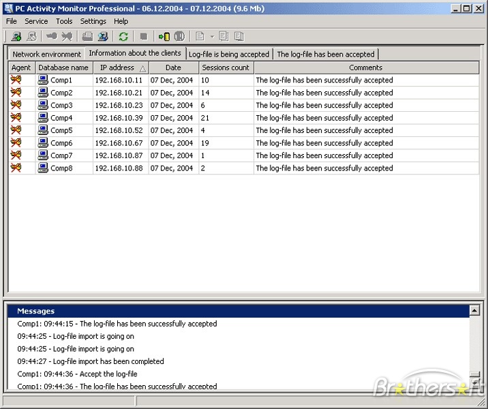Select the Comp1 database name
Screen dimensions: 488x409
pyautogui.click(x=61, y=80)
